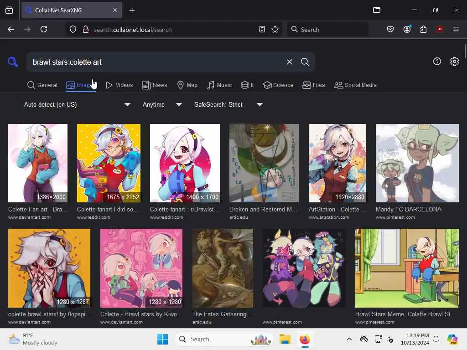Open the Brawl Stars Meme Colette thumbnail

pos(407,268)
